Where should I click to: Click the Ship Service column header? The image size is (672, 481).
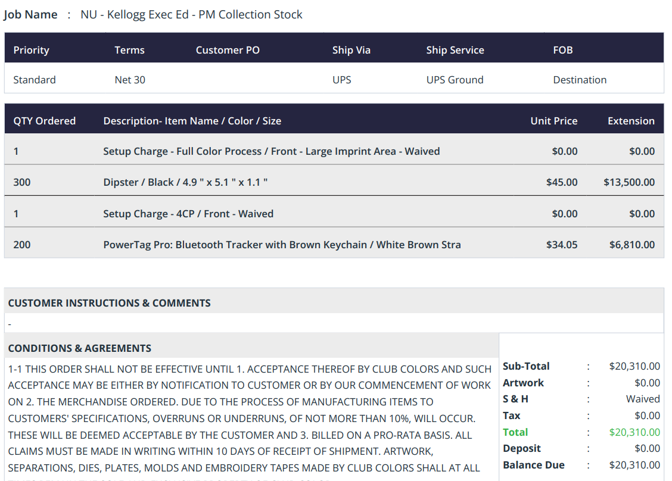[x=455, y=50]
